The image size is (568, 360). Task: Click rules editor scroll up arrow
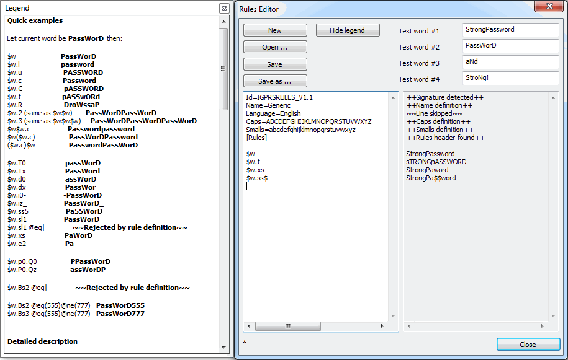[393, 98]
